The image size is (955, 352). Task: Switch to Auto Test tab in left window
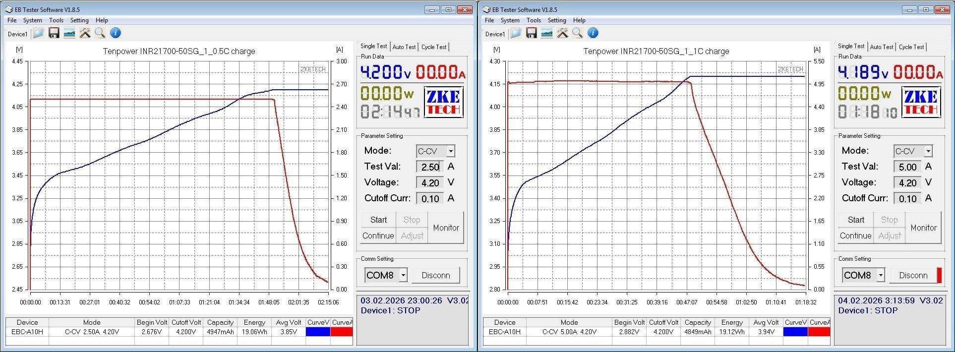tap(404, 47)
